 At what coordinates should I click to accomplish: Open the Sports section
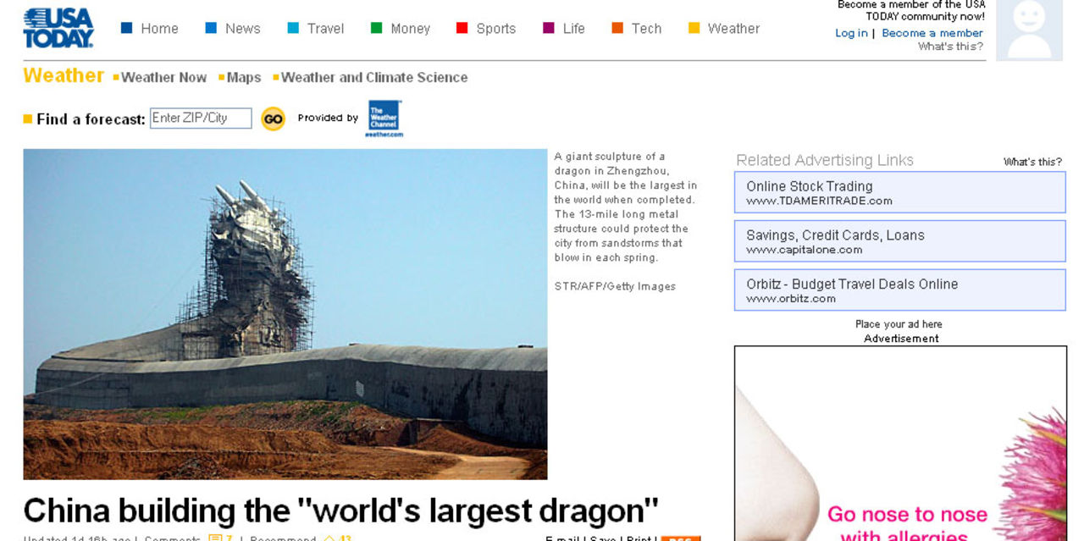pos(496,29)
